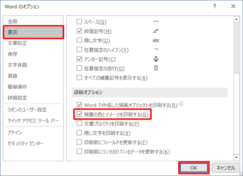This screenshot has width=243, height=176.
Task: Check 任意指定の改行(O) option
Action: pyautogui.click(x=79, y=68)
